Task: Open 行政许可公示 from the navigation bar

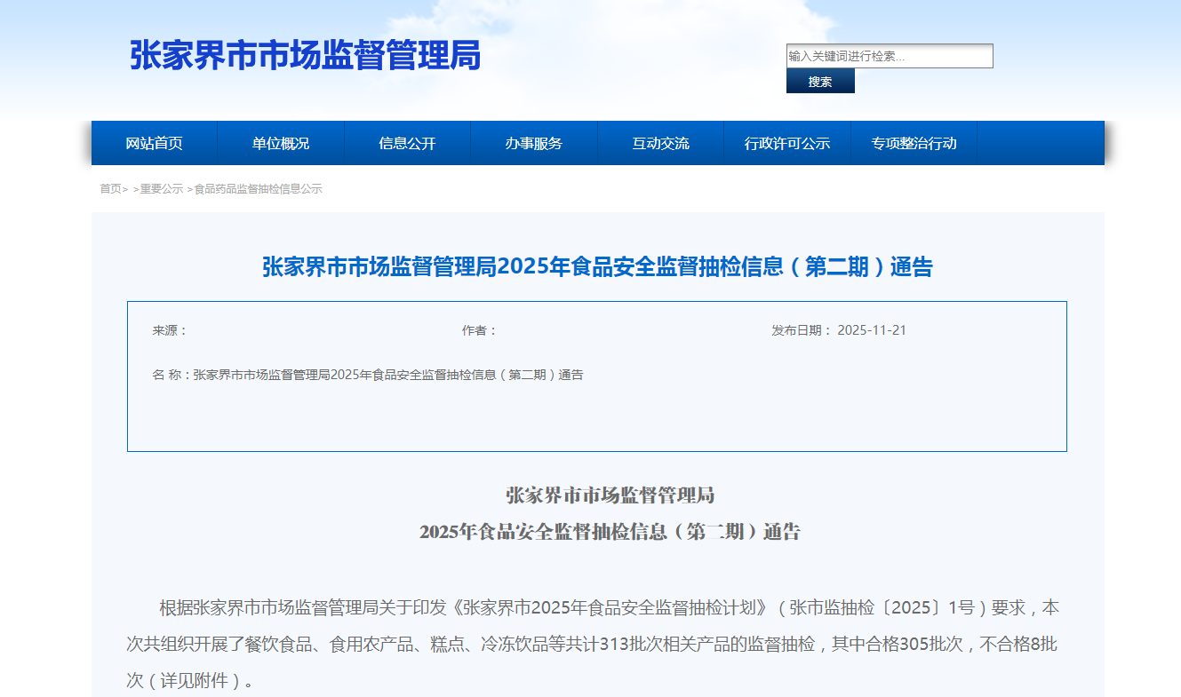Action: point(786,143)
